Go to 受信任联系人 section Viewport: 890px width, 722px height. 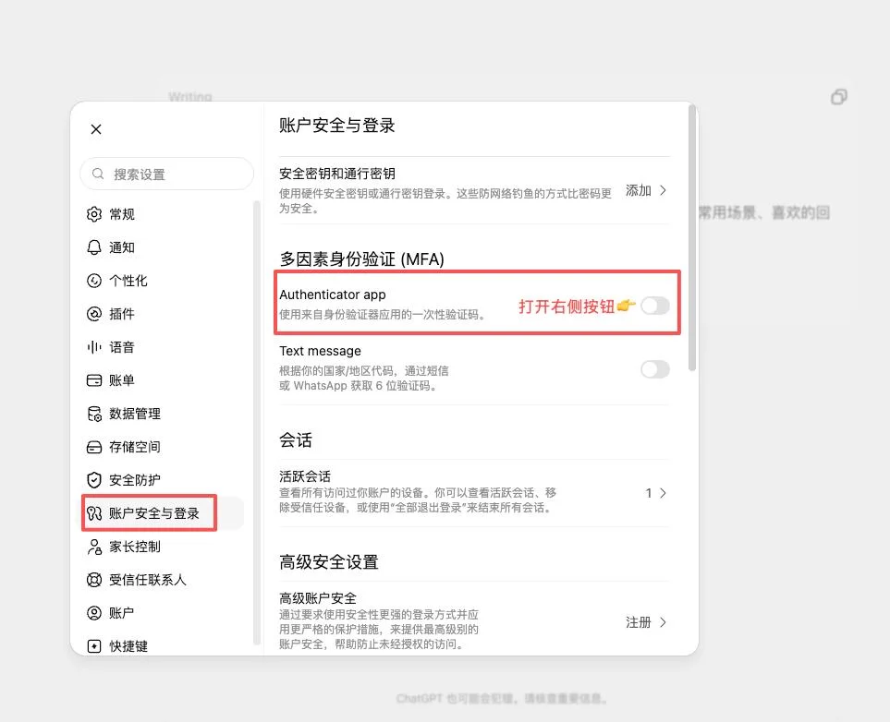[x=165, y=580]
